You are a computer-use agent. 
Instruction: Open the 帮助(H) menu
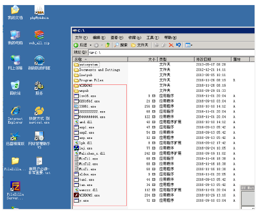pos(171,38)
